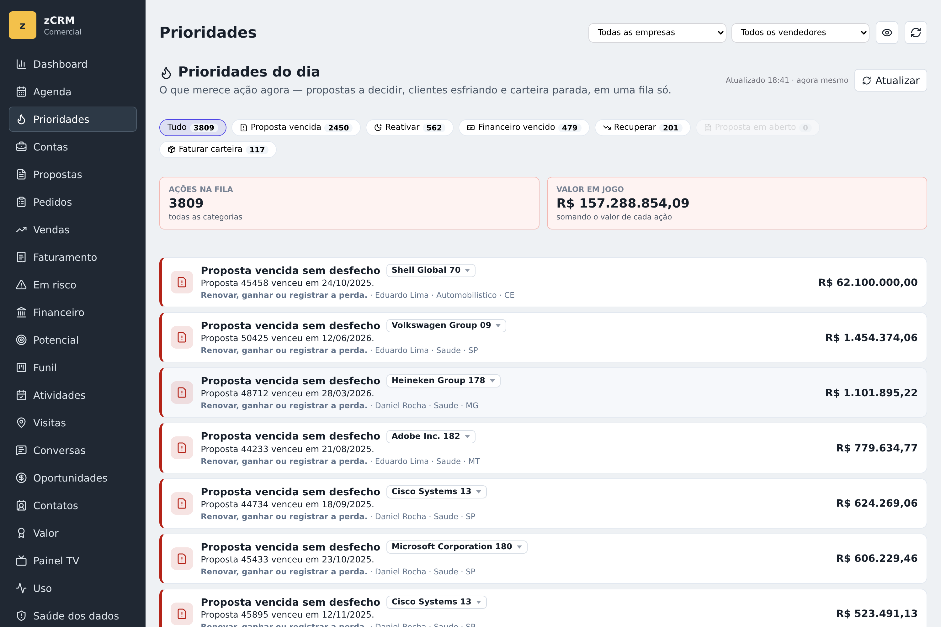
Task: Open the Propostas document icon
Action: [21, 174]
